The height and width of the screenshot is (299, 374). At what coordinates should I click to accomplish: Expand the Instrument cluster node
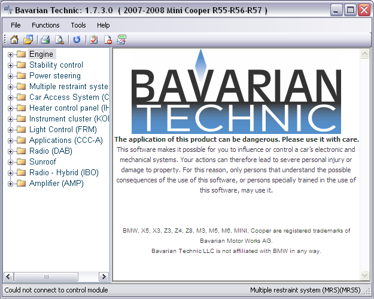coord(10,119)
